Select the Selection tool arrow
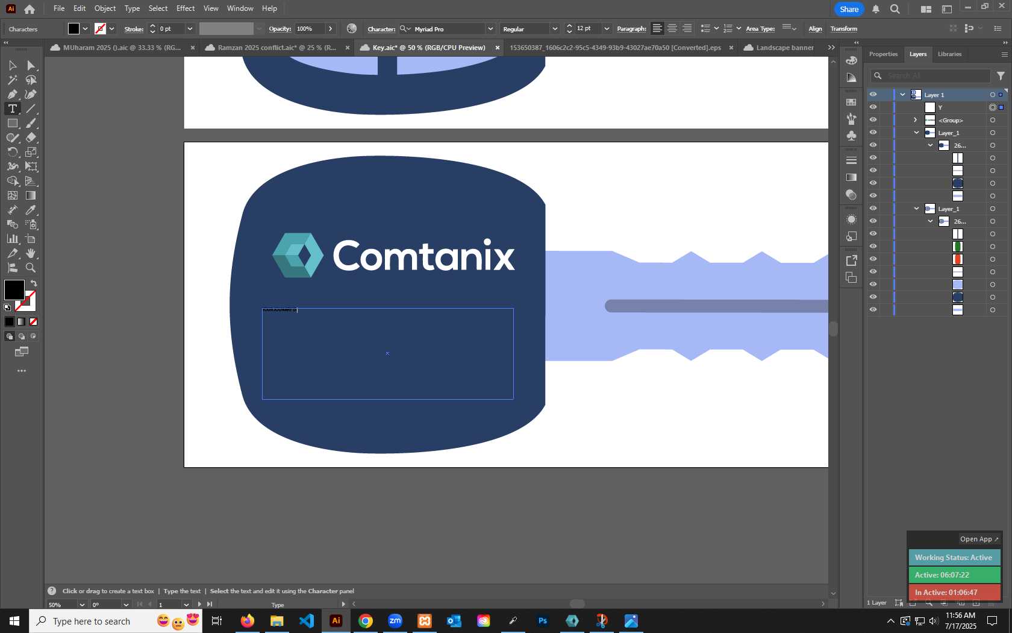The width and height of the screenshot is (1012, 633). pos(12,65)
